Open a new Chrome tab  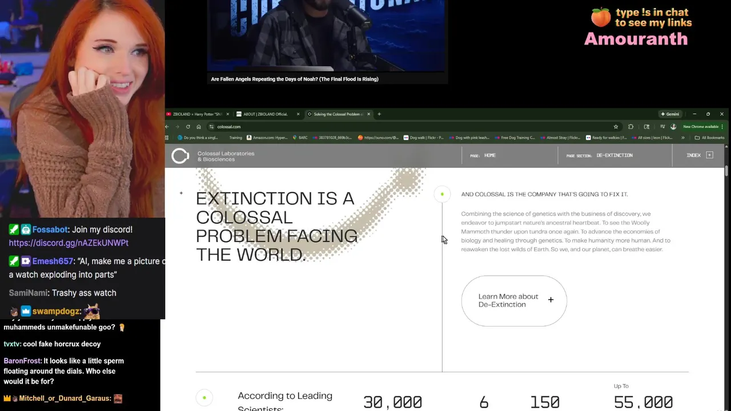click(x=379, y=114)
